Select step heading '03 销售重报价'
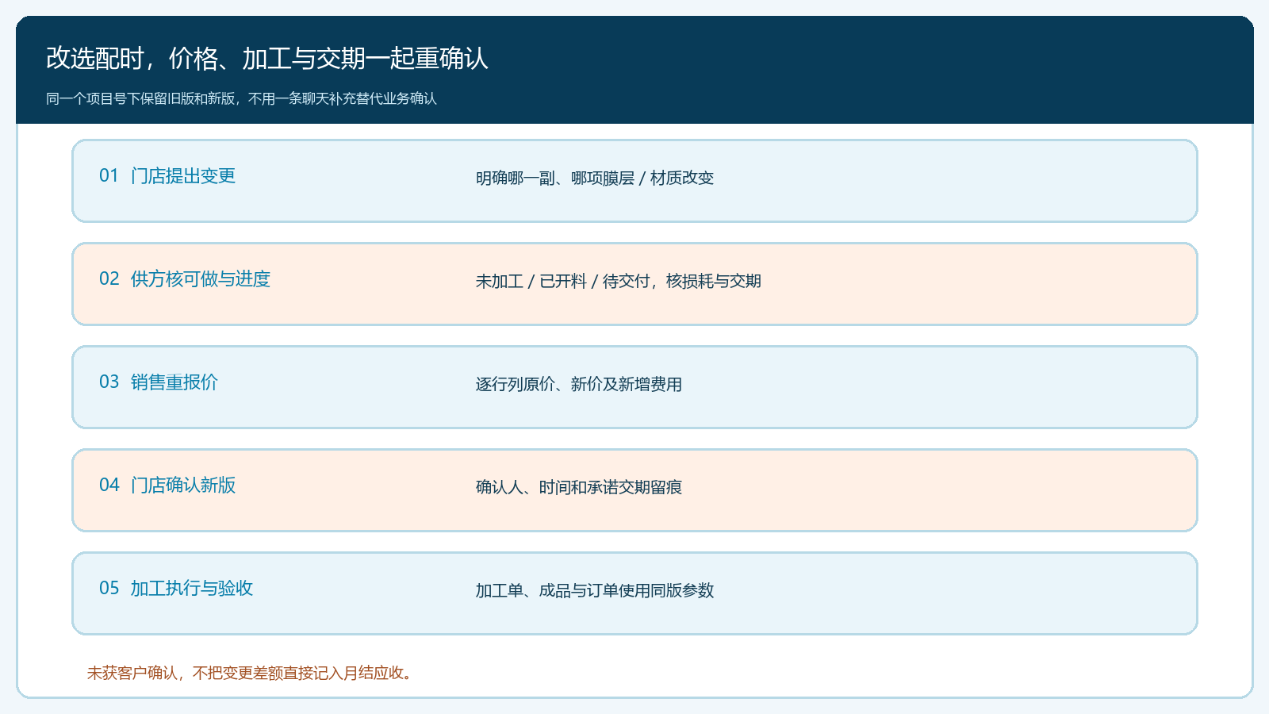This screenshot has height=714, width=1269. point(159,382)
